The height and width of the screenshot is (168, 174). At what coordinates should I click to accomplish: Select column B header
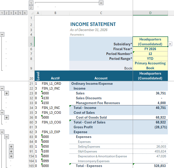click(55, 13)
